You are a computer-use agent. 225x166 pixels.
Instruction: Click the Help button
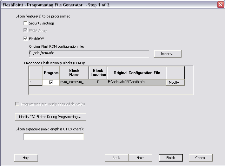click(26, 158)
